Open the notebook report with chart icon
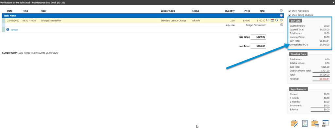This screenshot has height=129, width=335. coord(305,124)
